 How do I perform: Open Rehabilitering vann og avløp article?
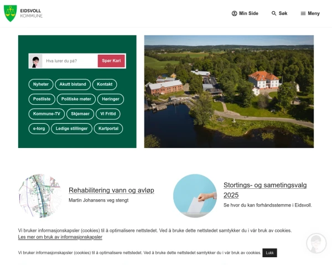[111, 190]
